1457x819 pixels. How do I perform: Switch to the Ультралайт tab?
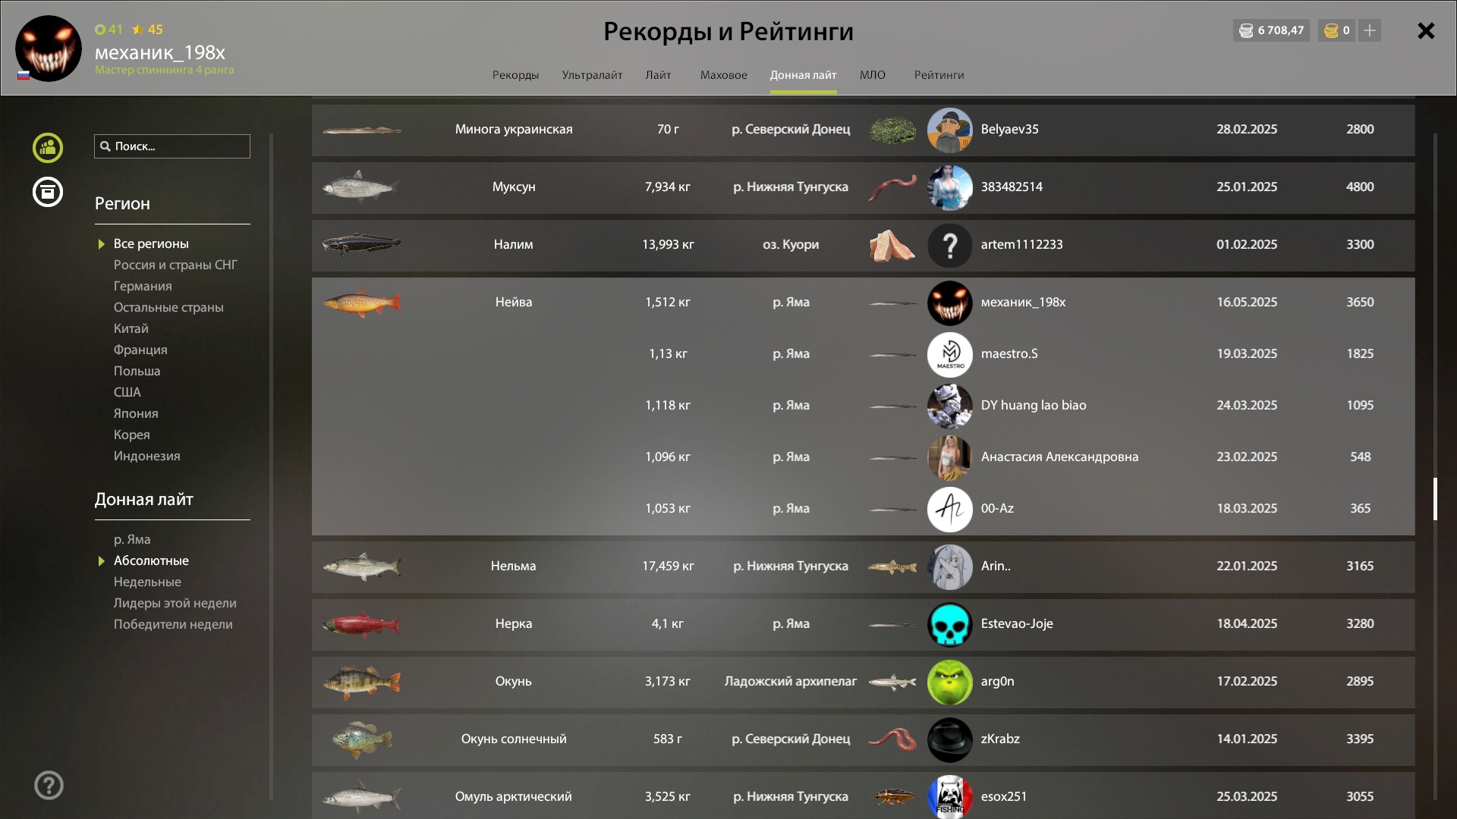coord(592,75)
